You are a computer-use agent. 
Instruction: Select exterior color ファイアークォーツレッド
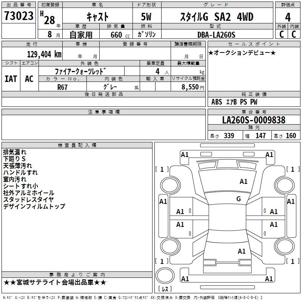80,71
